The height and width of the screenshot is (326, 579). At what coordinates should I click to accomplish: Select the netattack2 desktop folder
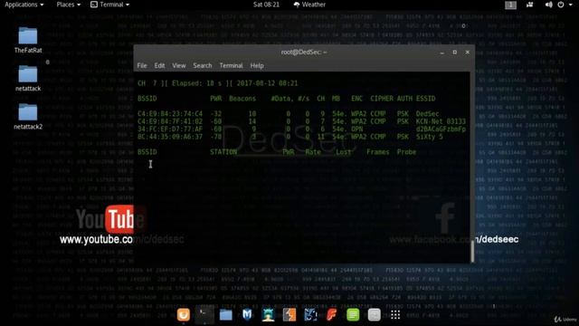pos(28,117)
